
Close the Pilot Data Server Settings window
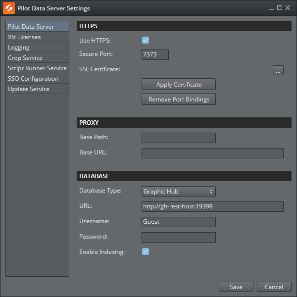(288, 8)
